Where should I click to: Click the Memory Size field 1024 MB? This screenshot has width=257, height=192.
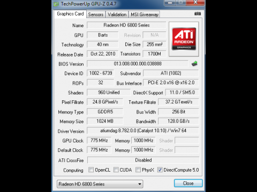[105, 121]
